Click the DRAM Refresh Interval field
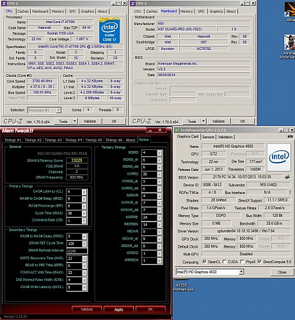Viewport: 295px width, 320px height. tap(77, 251)
